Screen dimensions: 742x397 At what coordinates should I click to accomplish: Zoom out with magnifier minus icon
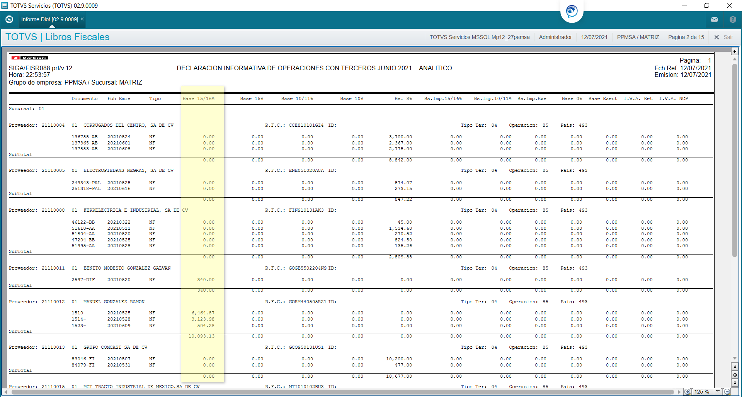pos(727,392)
